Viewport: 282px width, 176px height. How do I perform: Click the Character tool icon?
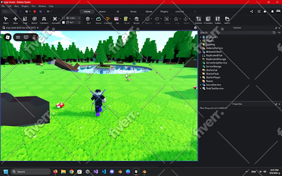point(108,20)
